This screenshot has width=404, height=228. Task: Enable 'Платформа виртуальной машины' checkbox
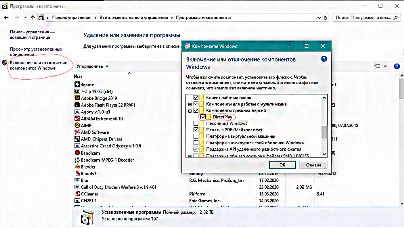coord(196,136)
